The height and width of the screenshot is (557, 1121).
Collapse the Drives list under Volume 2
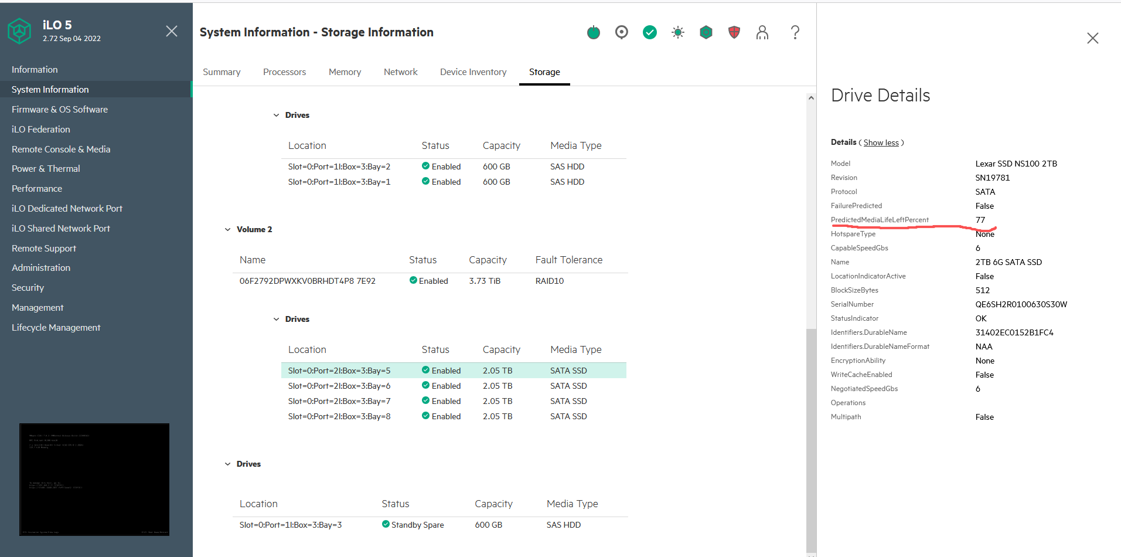[x=276, y=319]
